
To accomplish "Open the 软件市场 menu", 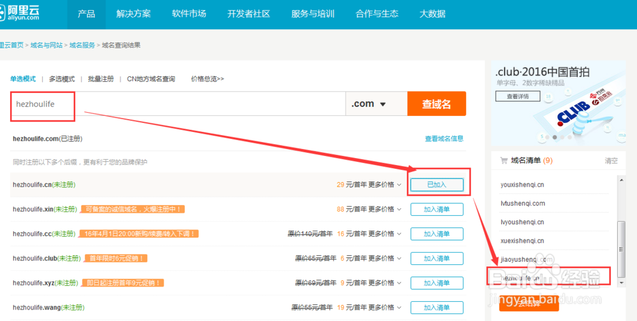I will pos(189,14).
